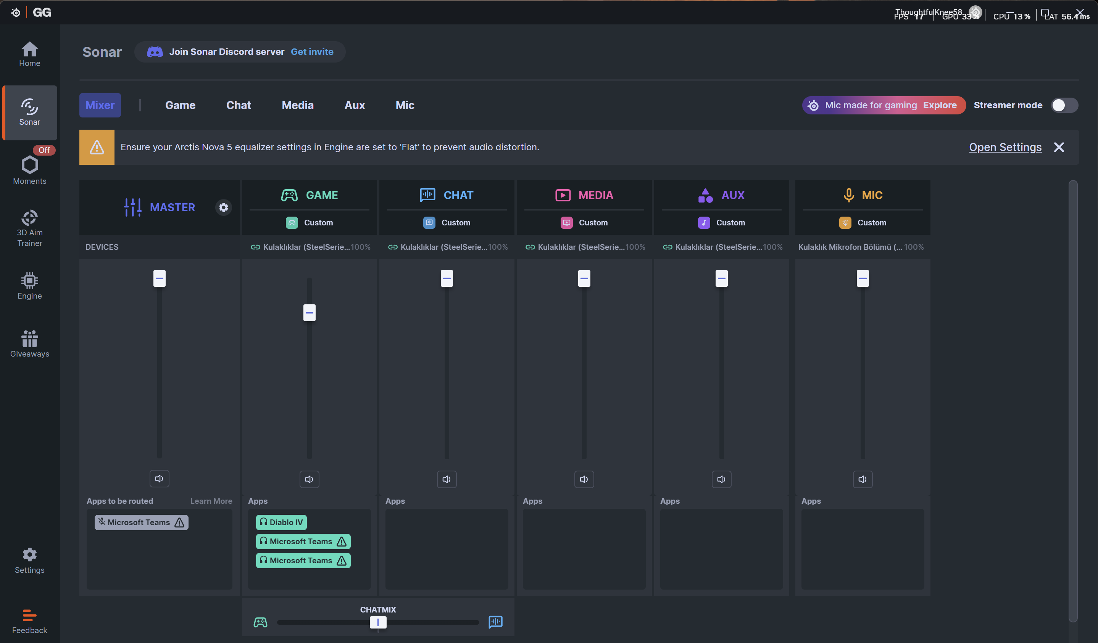Open the Mic channel Custom preset dropdown
Screen dimensions: 1098x643
click(x=863, y=223)
